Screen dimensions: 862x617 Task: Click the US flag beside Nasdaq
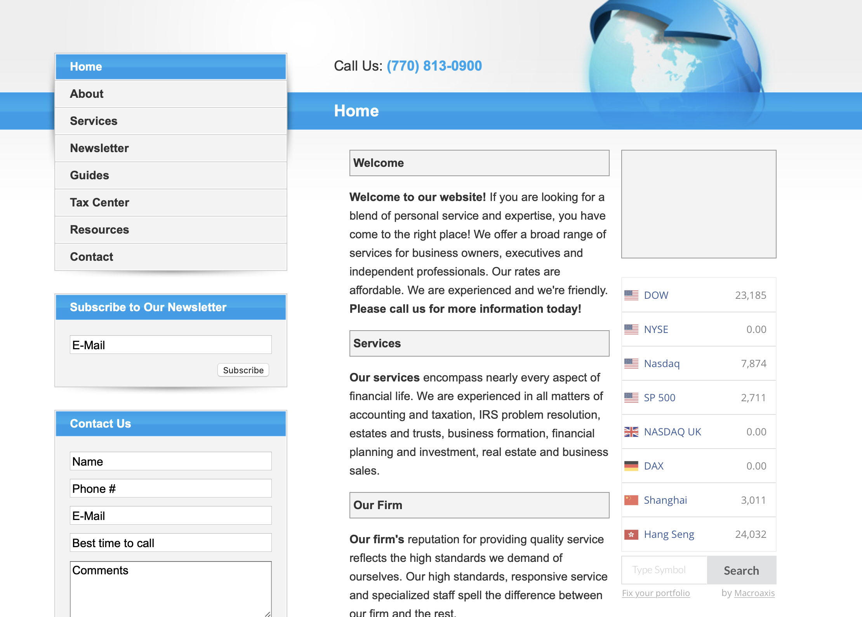[x=631, y=364]
